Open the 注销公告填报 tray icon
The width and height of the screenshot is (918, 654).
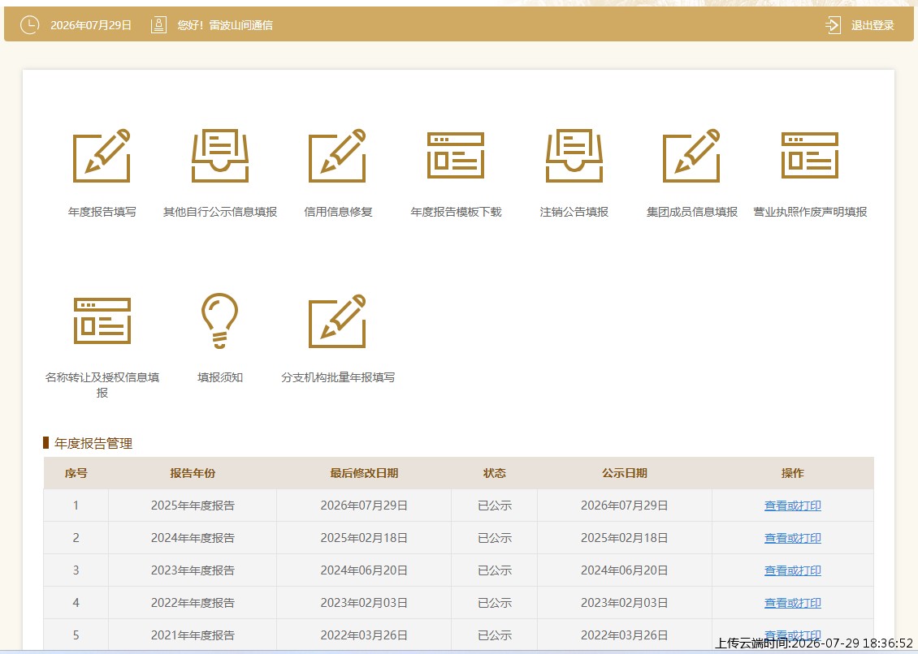(574, 156)
